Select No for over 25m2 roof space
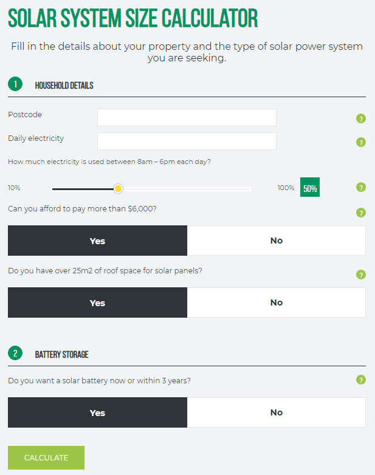Screen dimensions: 375x475 coord(277,302)
